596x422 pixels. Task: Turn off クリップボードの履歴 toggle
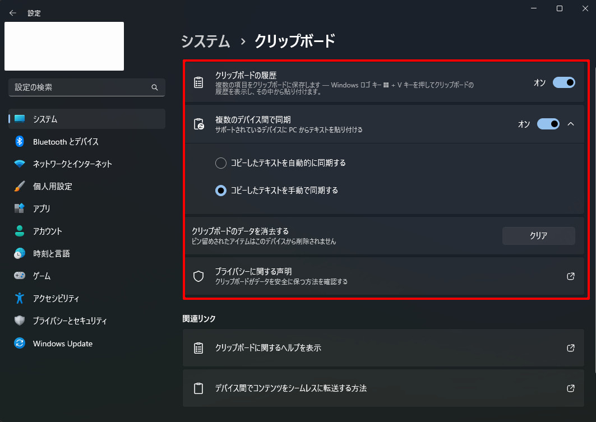coord(564,82)
